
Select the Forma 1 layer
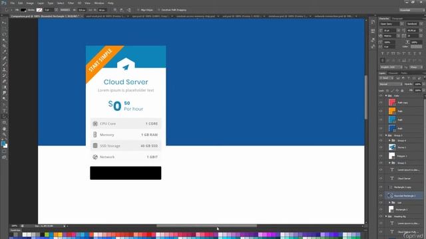click(404, 147)
